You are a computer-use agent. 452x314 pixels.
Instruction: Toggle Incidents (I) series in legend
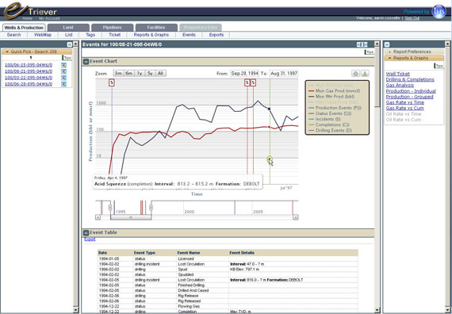(x=324, y=119)
